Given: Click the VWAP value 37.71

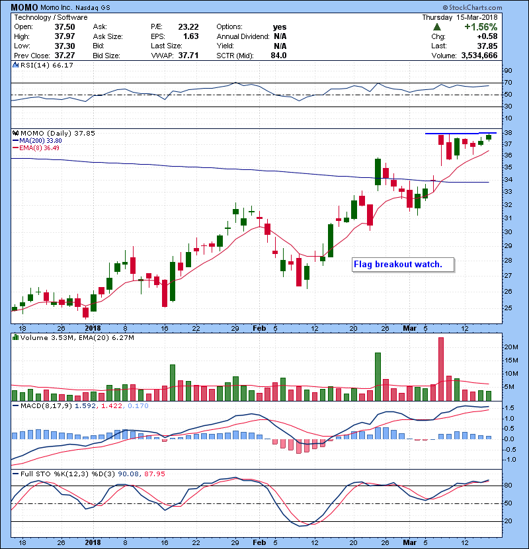Looking at the screenshot, I should click(188, 56).
